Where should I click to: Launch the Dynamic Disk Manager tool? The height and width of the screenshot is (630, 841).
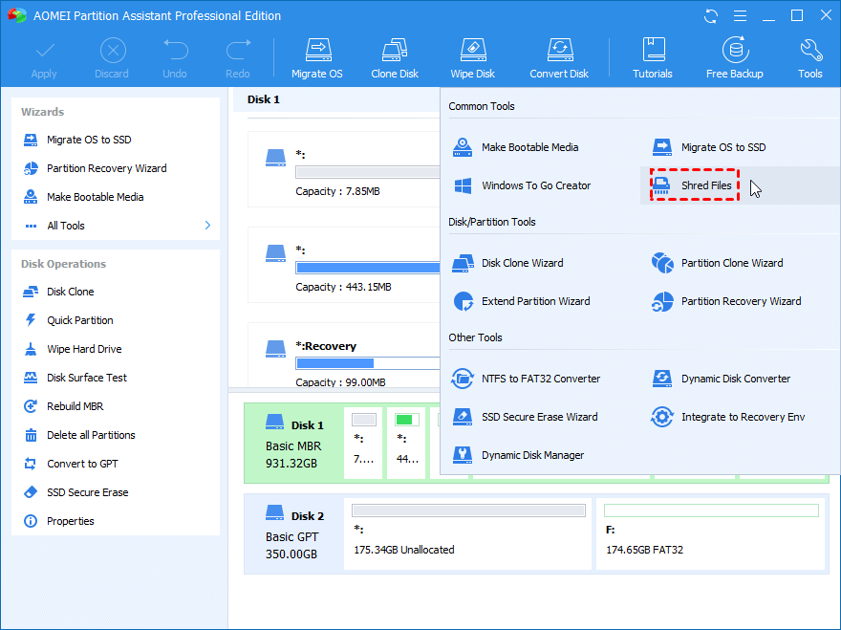(532, 455)
